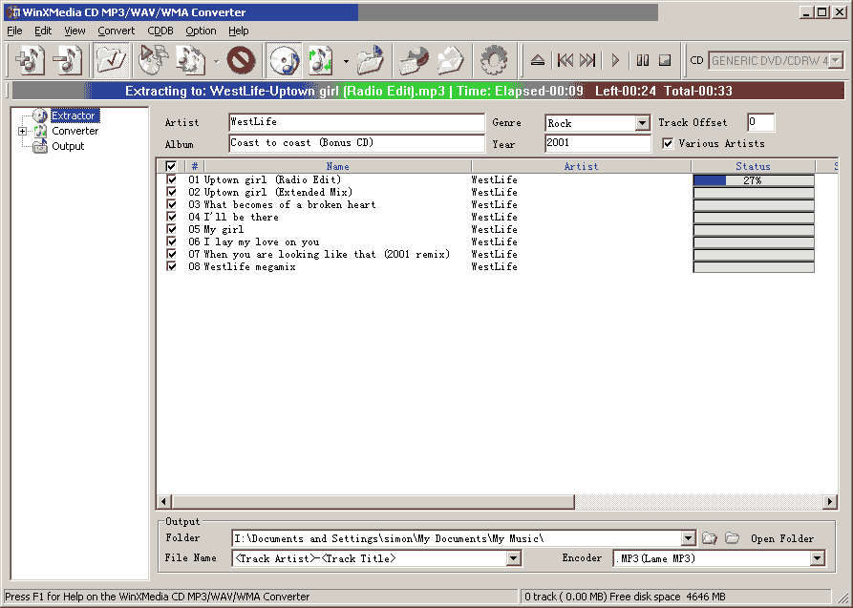Image resolution: width=853 pixels, height=608 pixels.
Task: Click the play button in toolbar
Action: point(615,60)
